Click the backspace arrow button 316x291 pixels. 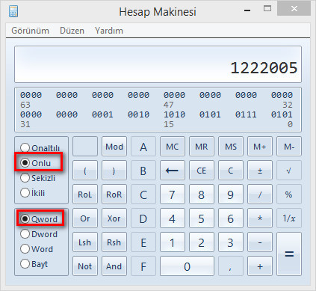pyautogui.click(x=173, y=171)
